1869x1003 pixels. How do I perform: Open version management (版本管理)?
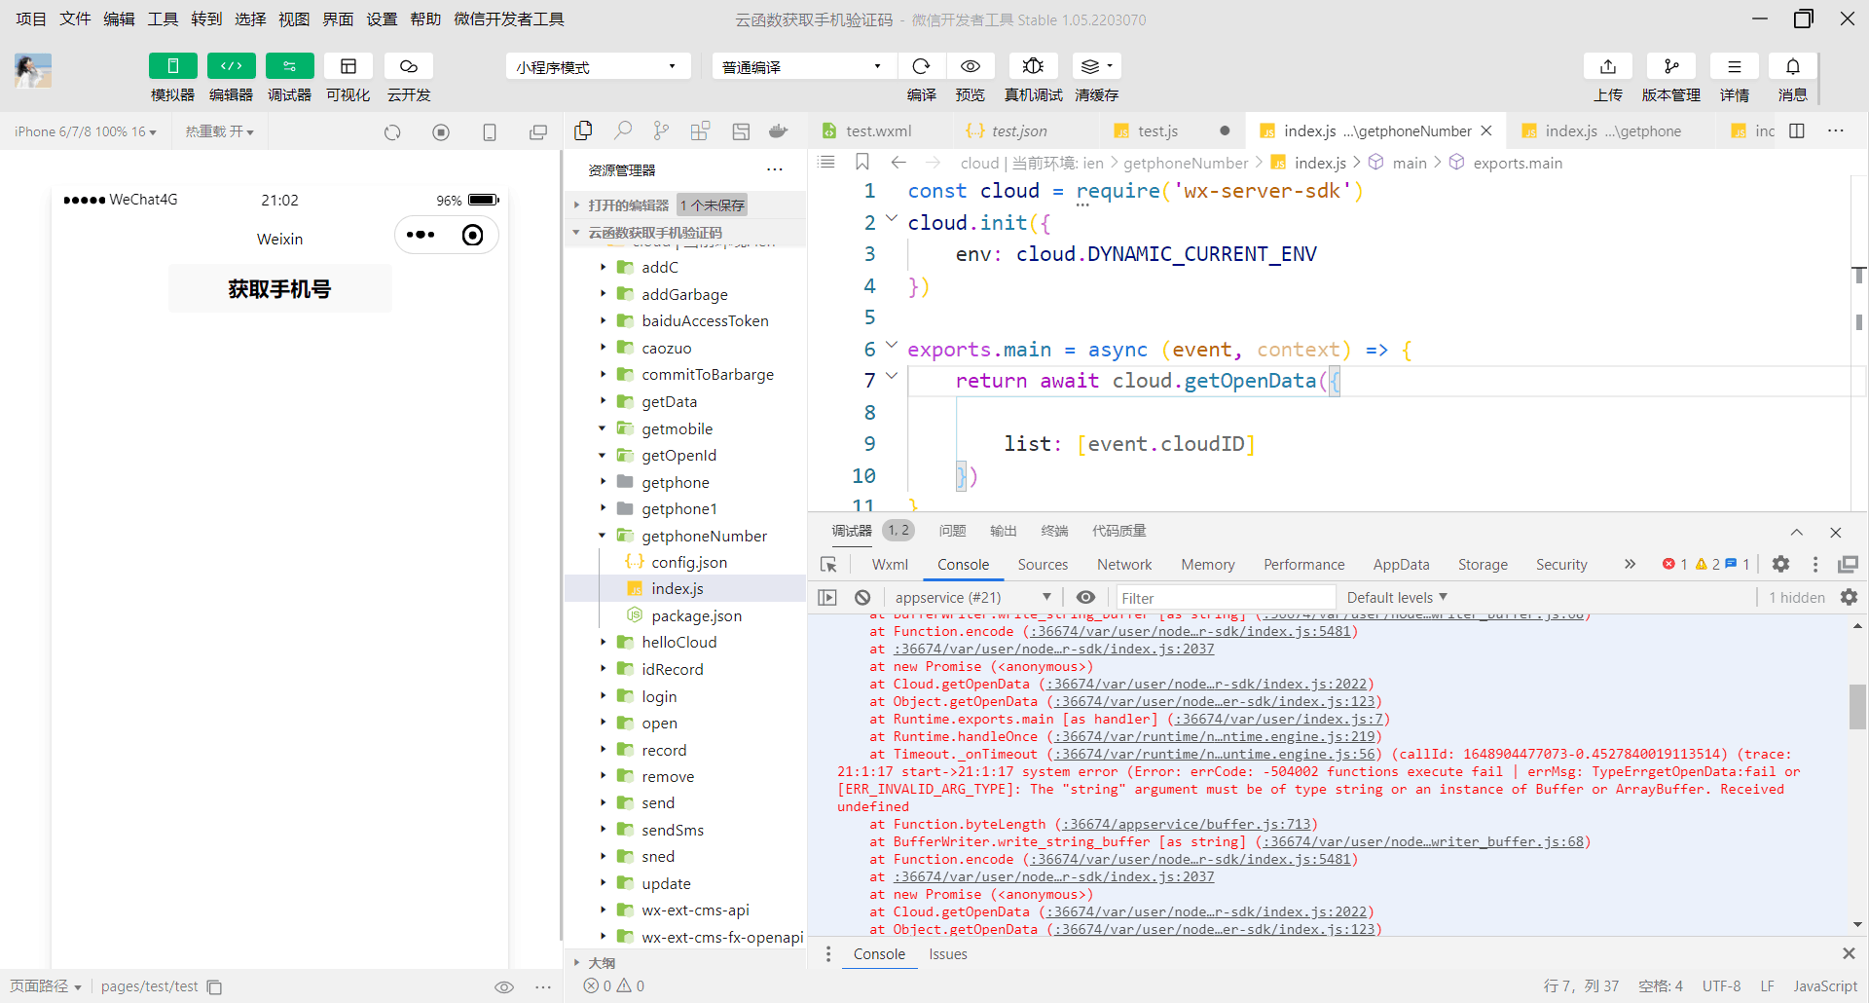tap(1671, 66)
